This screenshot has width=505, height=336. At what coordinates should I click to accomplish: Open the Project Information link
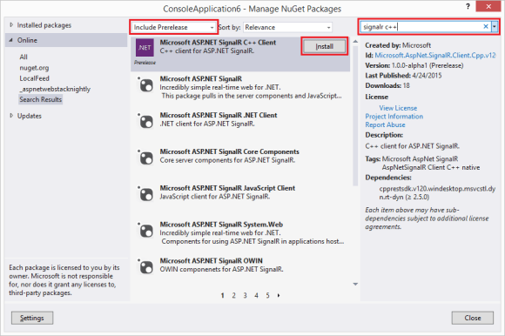394,117
